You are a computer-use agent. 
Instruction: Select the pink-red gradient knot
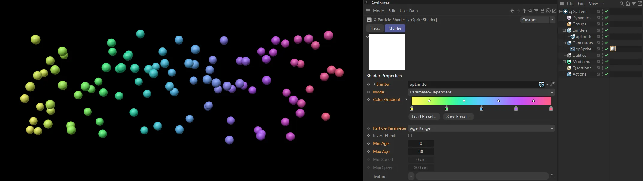tap(551, 108)
